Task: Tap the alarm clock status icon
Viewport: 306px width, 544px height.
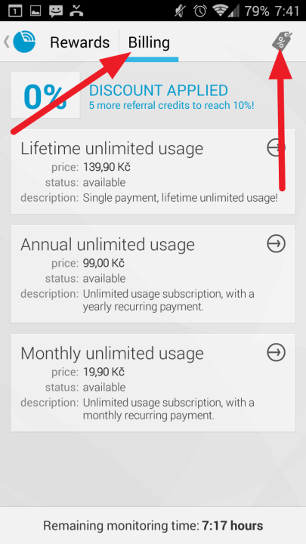Action: [200, 11]
